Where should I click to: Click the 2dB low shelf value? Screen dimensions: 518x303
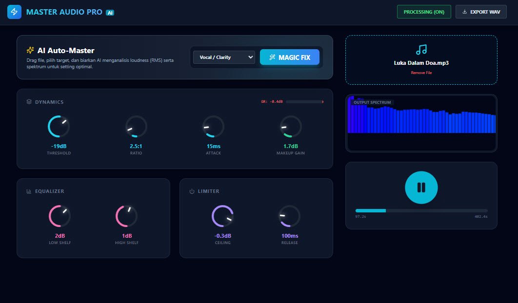click(x=60, y=236)
